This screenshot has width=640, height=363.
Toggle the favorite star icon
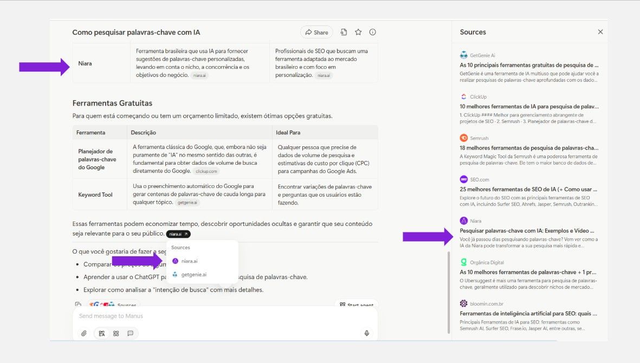[358, 33]
